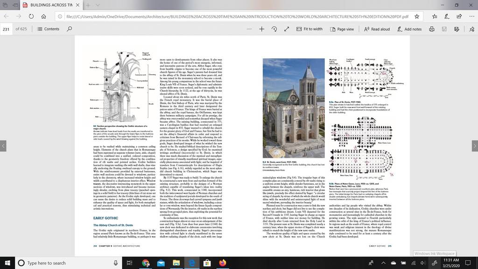
Task: Go forward using the browser forward arrow
Action: (19, 16)
